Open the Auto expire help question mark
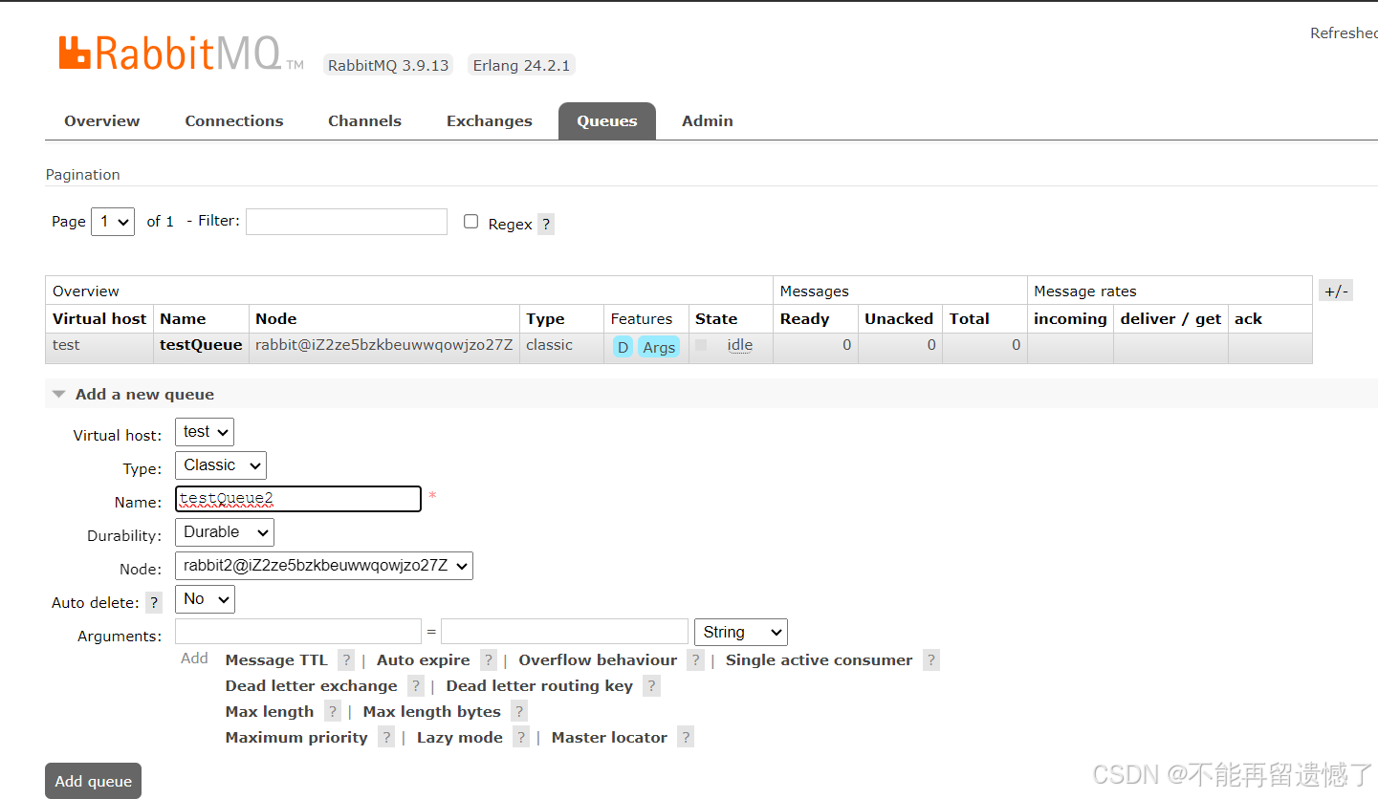Image resolution: width=1378 pixels, height=799 pixels. point(489,659)
